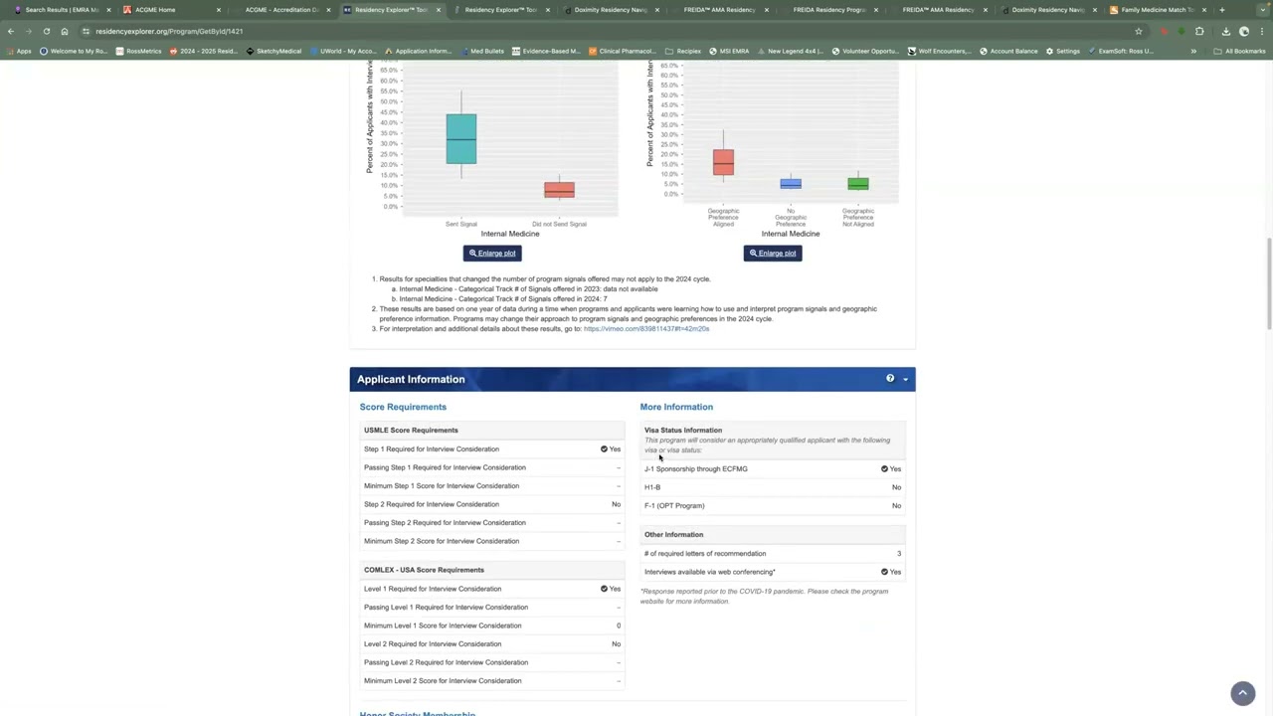
Task: Close the Search Results EMRA tab
Action: (x=109, y=10)
